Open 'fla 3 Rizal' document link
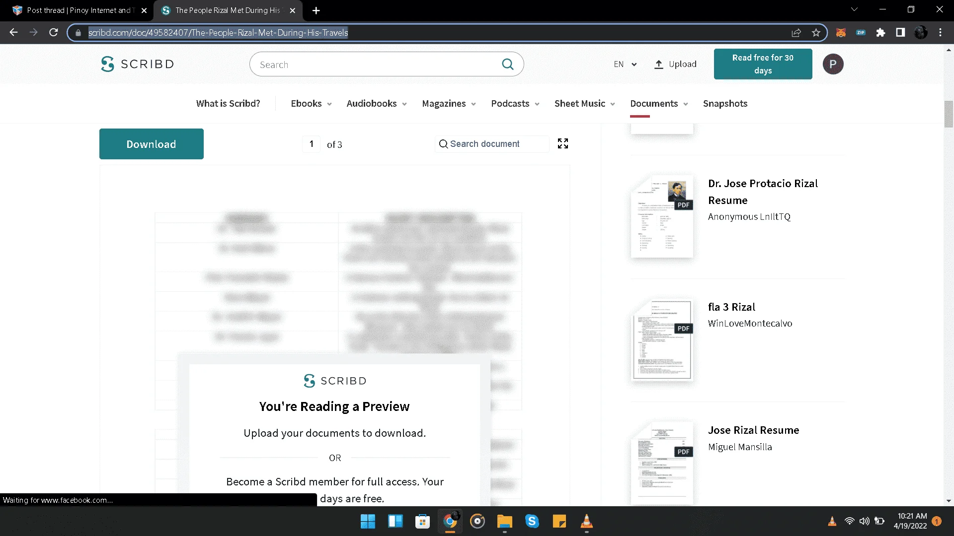Viewport: 954px width, 536px height. [x=731, y=307]
